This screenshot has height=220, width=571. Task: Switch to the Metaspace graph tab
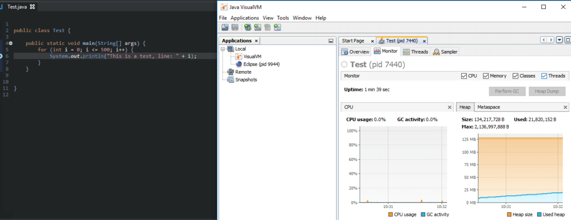tap(488, 107)
